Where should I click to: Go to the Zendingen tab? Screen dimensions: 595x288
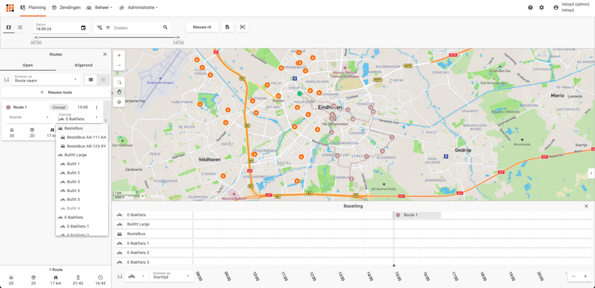65,7
